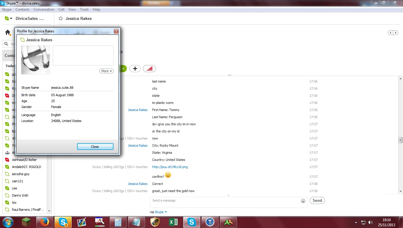This screenshot has height=228, width=403.
Task: Click the orange Skype taskbar icon with badge
Action: [63, 222]
